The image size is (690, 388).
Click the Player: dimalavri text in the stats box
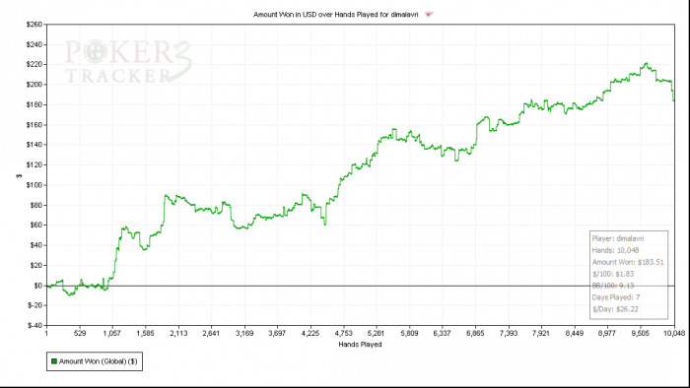click(x=618, y=238)
